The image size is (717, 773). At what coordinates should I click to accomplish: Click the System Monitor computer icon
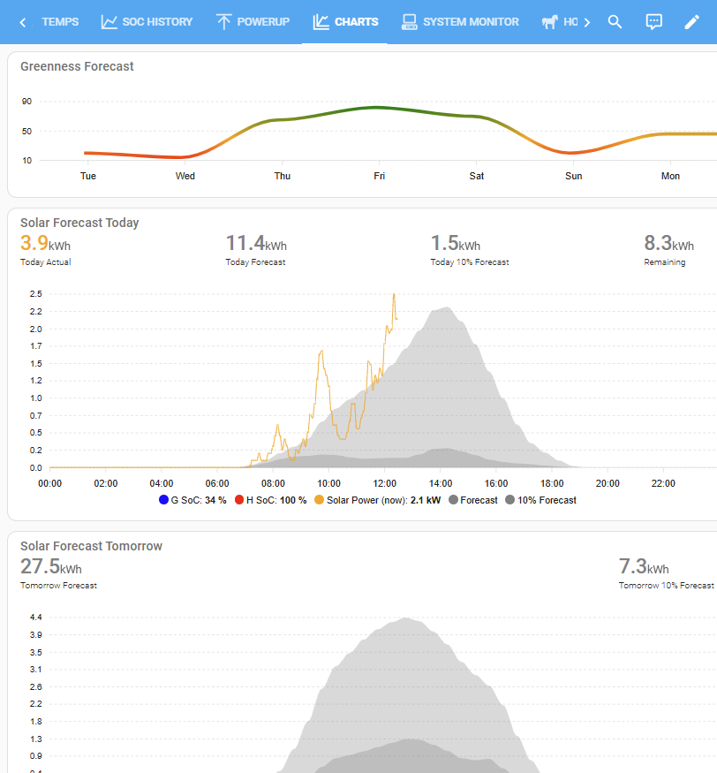409,22
